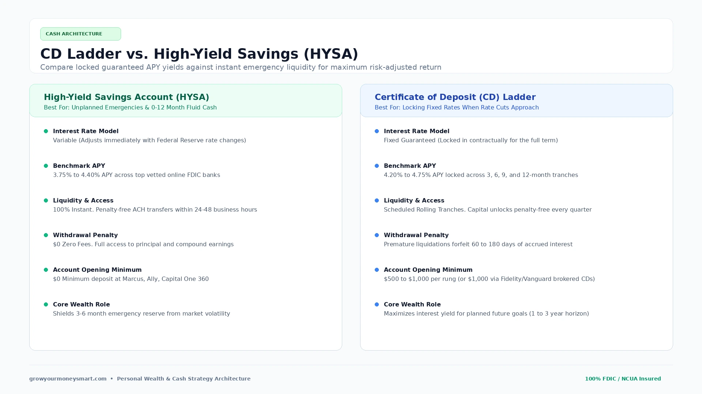The width and height of the screenshot is (702, 394).
Task: Click '4.20% to 4.75% APY locked across' text
Action: tap(481, 175)
